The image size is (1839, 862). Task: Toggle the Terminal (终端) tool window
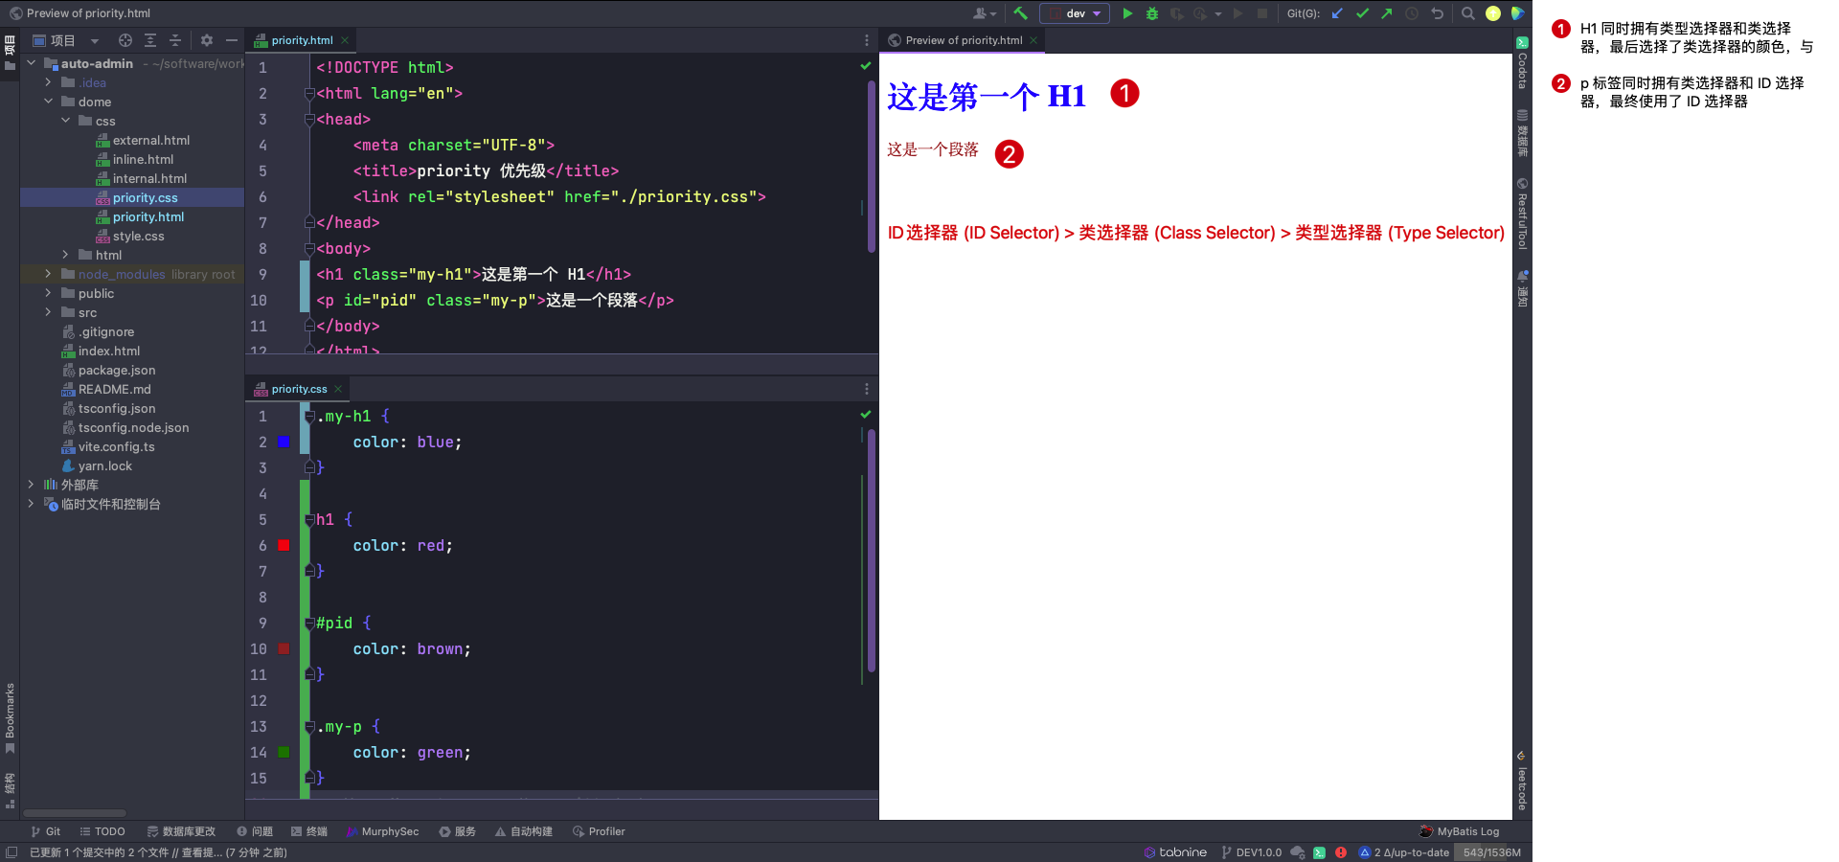pyautogui.click(x=309, y=831)
